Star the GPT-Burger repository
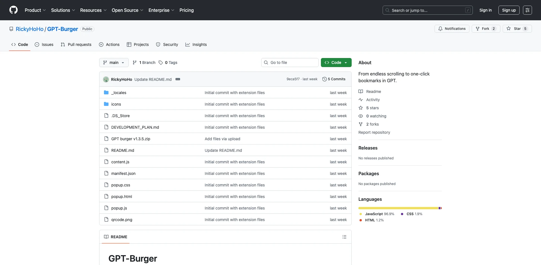 tap(514, 29)
